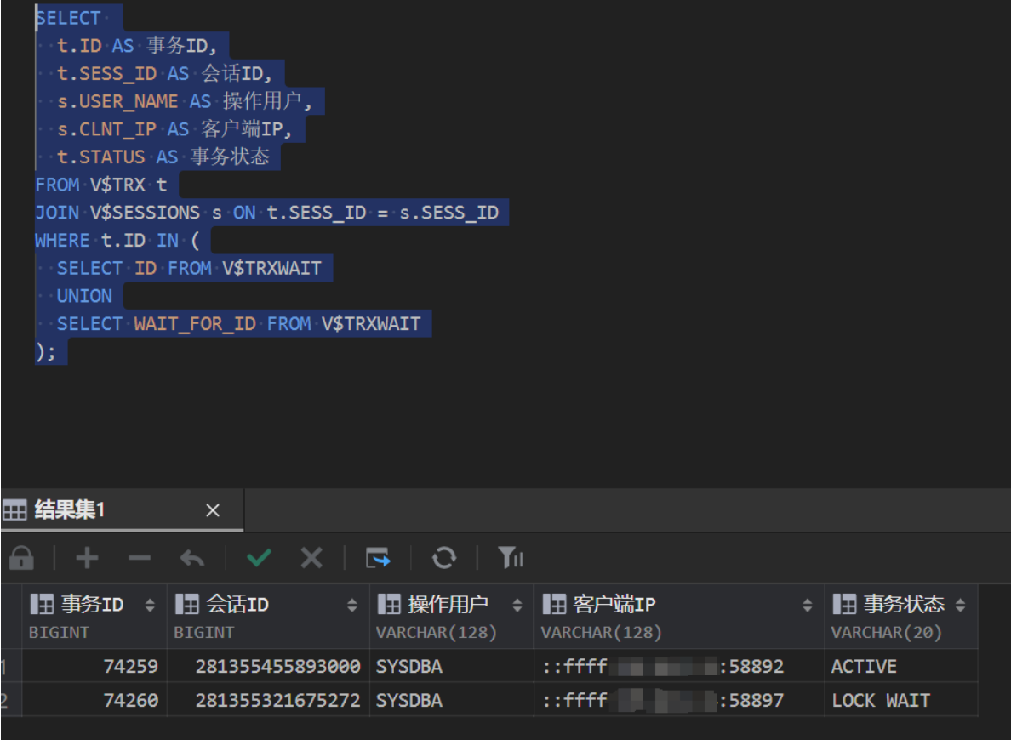
Task: Select row number 1 header
Action: point(11,666)
